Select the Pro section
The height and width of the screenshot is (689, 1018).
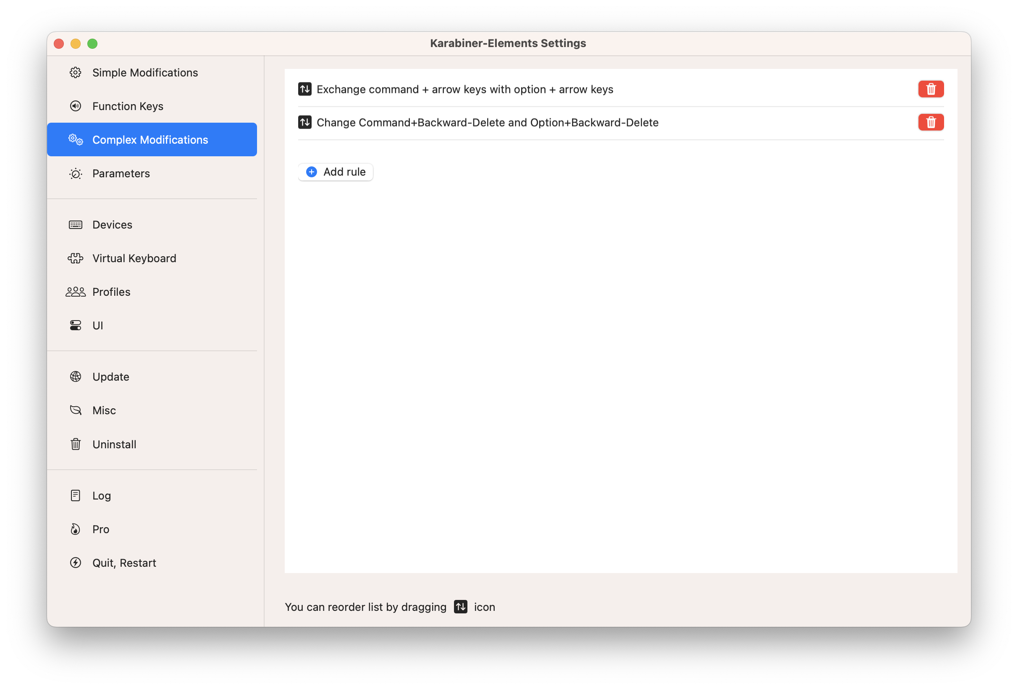(x=101, y=529)
